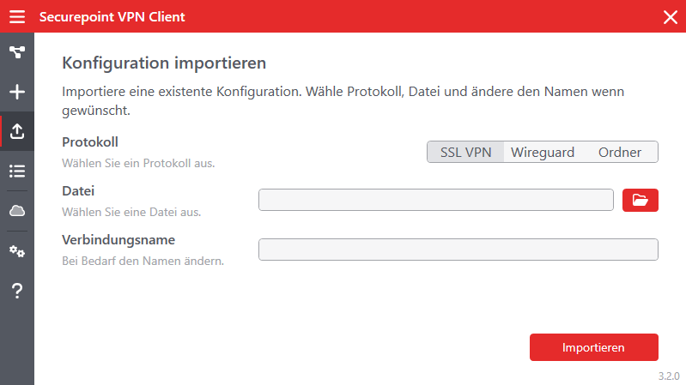Screen dimensions: 686x385
Task: Focus the Verbindungsname text field
Action: (x=458, y=250)
